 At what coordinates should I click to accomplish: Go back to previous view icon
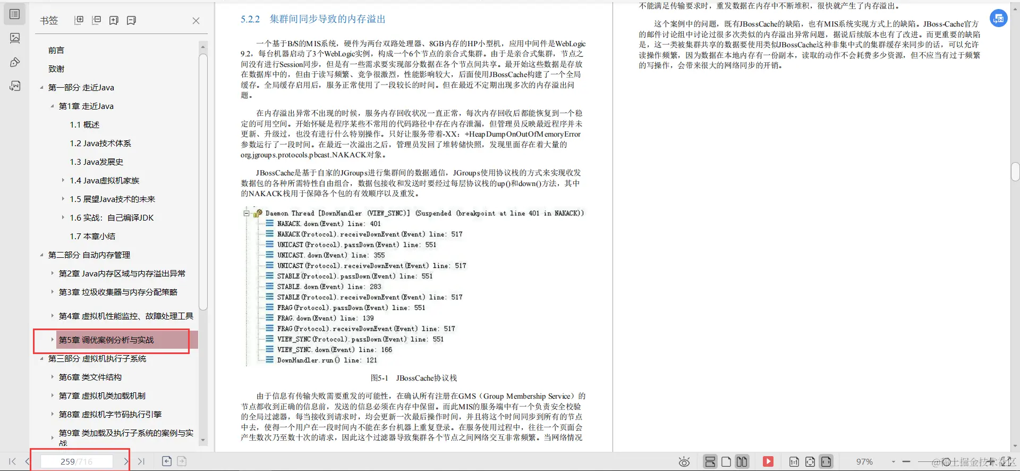click(167, 461)
